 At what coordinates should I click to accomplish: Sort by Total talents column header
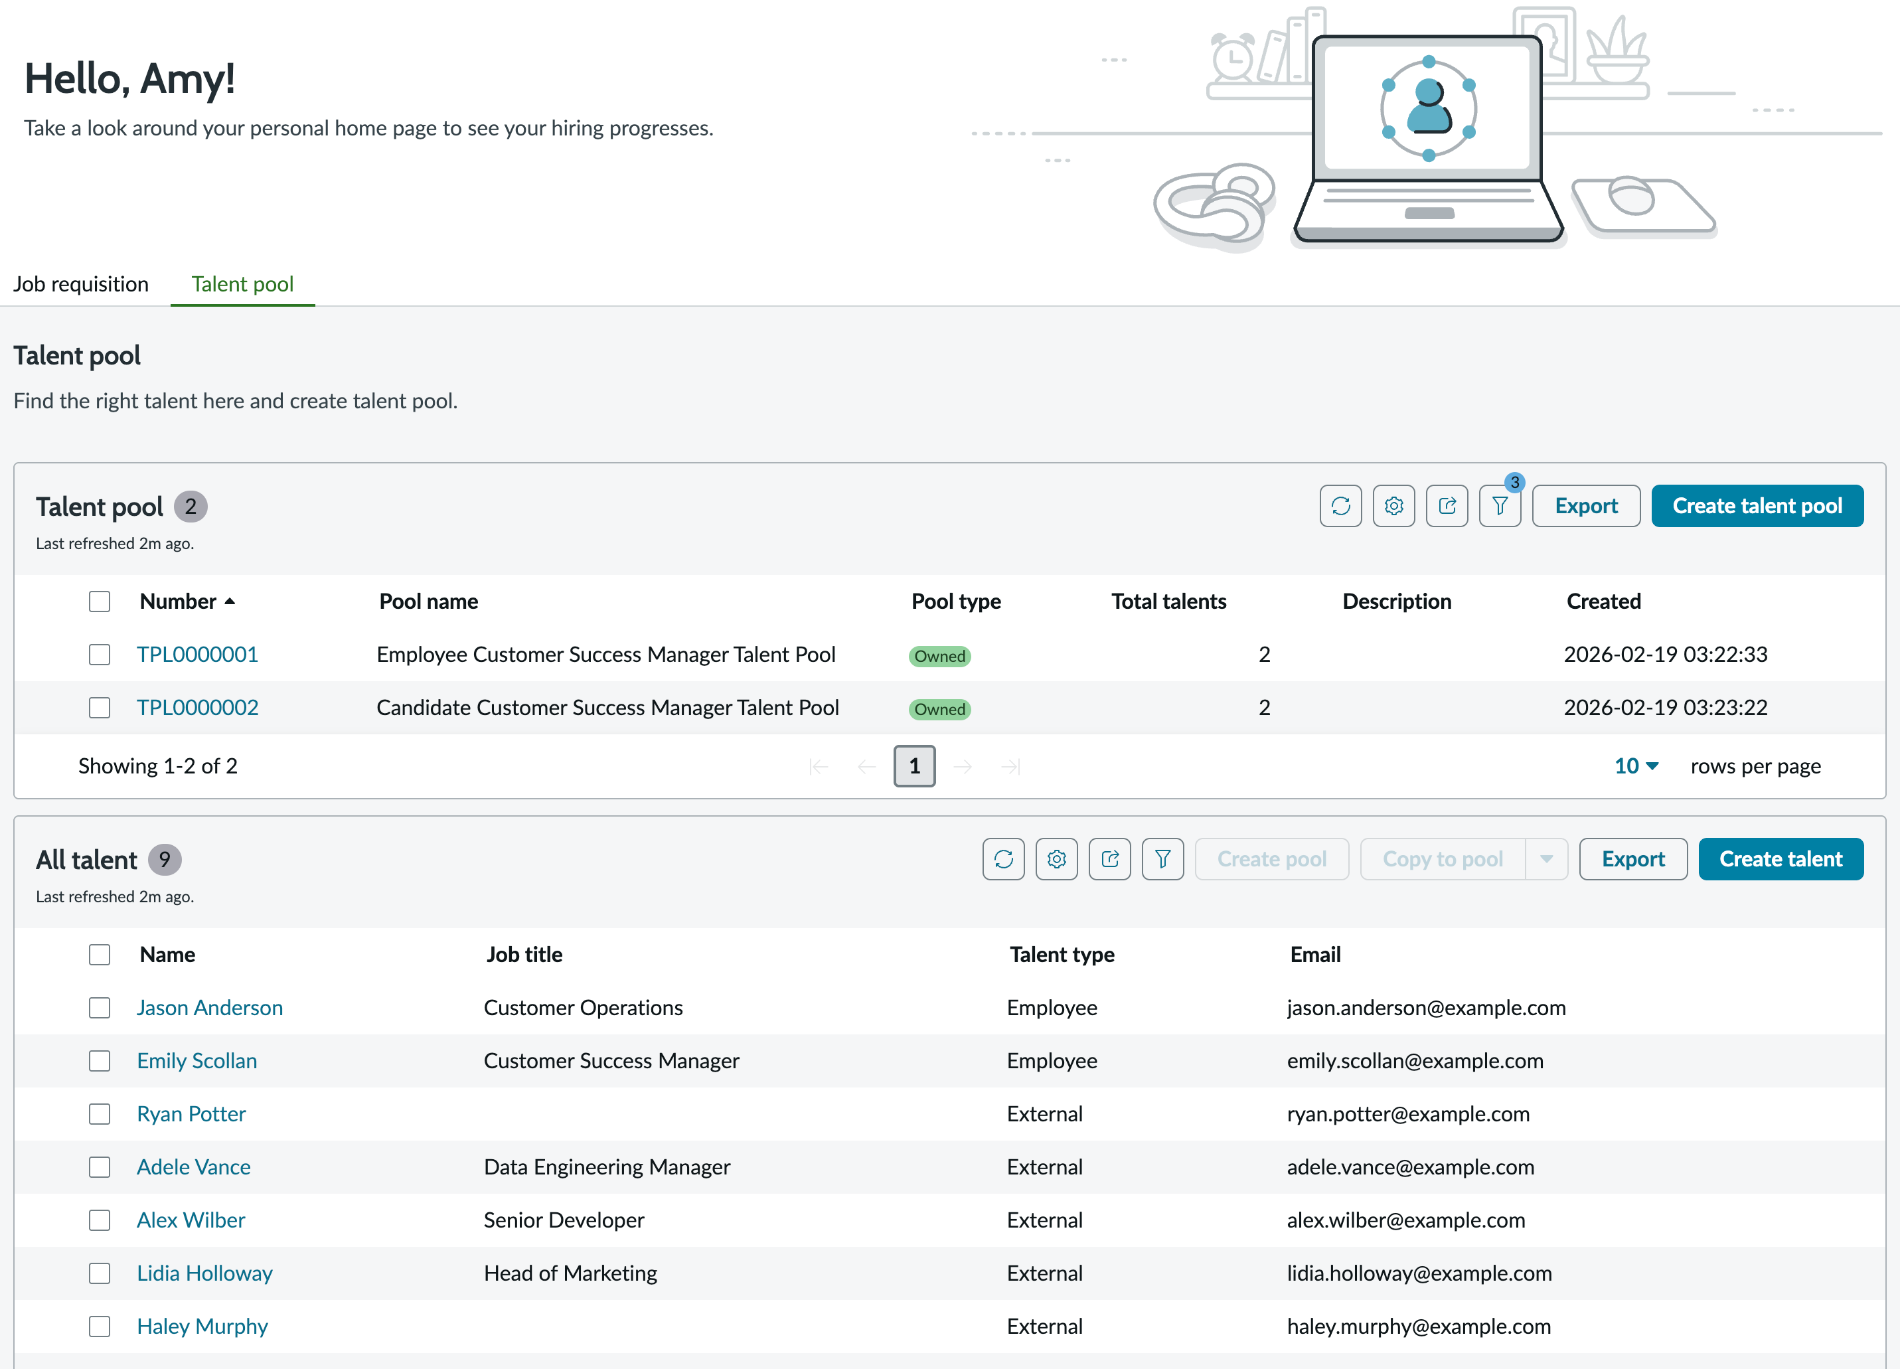1168,602
